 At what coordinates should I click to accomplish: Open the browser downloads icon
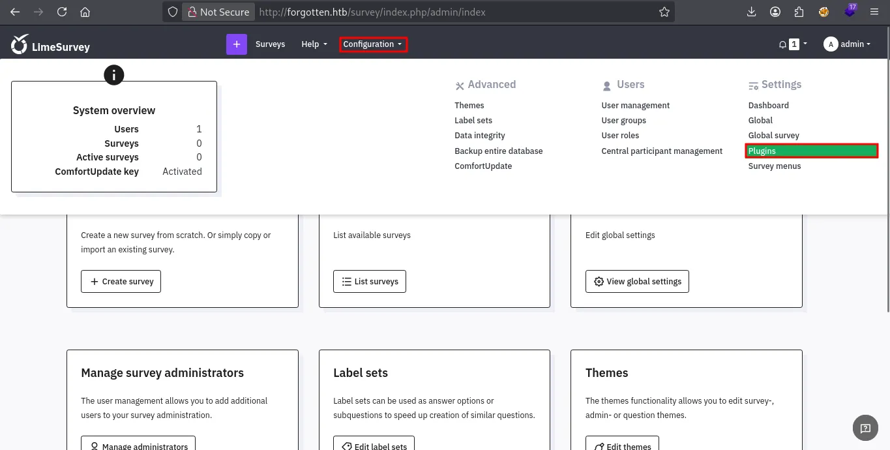751,12
